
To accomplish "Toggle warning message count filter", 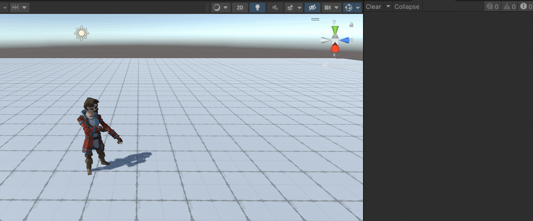I will 509,6.
